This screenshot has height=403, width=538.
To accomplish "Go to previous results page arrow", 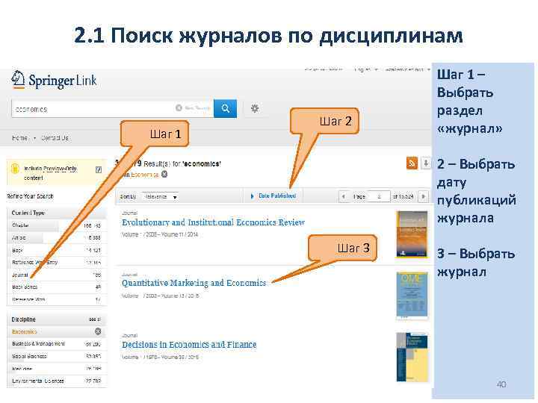I will 344,196.
